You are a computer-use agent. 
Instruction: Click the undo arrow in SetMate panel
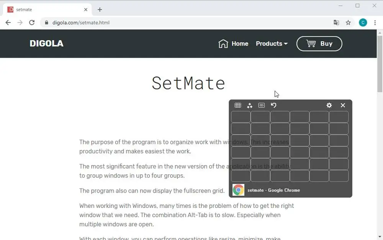(273, 105)
